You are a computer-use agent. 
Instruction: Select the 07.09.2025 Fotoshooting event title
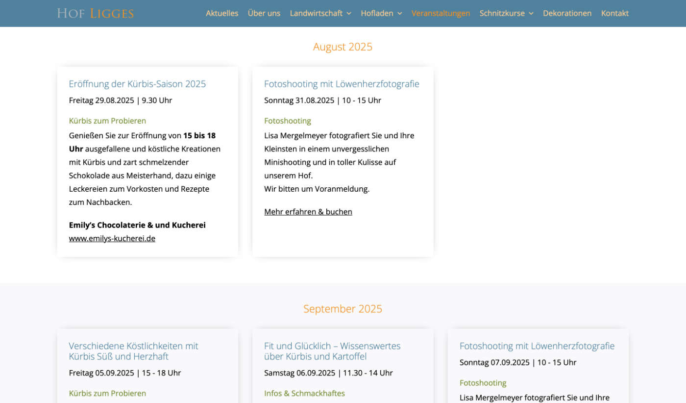[x=537, y=346]
